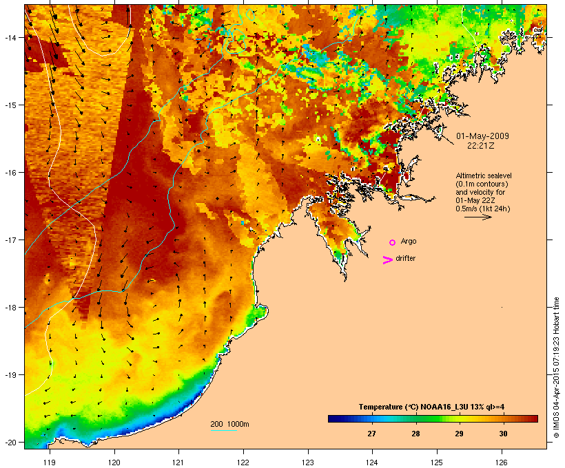The image size is (565, 468).
Task: Click the latitude axis label '-18'
Action: point(10,308)
